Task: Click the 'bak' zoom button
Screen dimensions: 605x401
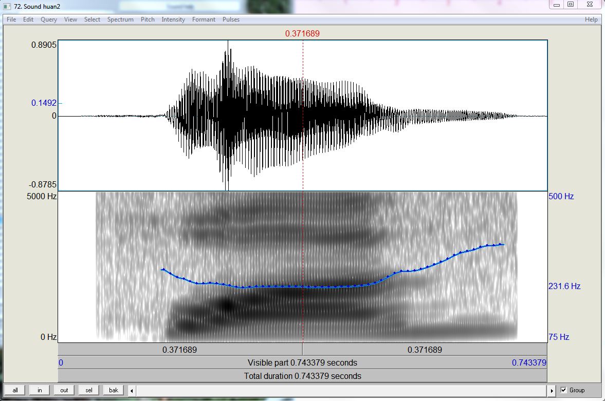Action: (114, 390)
